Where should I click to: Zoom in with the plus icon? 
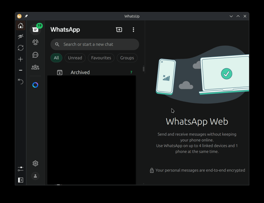(x=21, y=59)
